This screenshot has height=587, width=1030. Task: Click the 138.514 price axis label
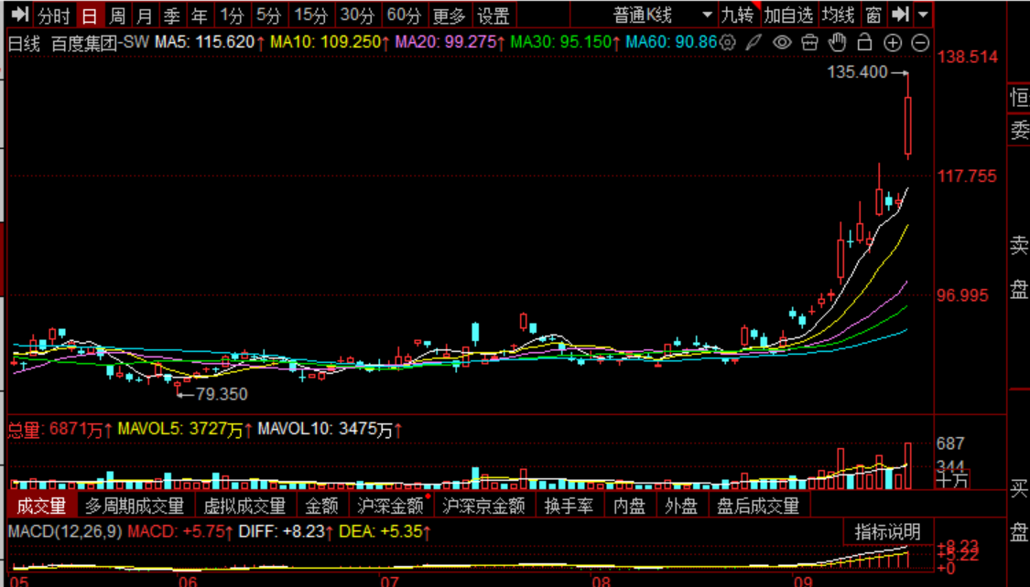[968, 57]
